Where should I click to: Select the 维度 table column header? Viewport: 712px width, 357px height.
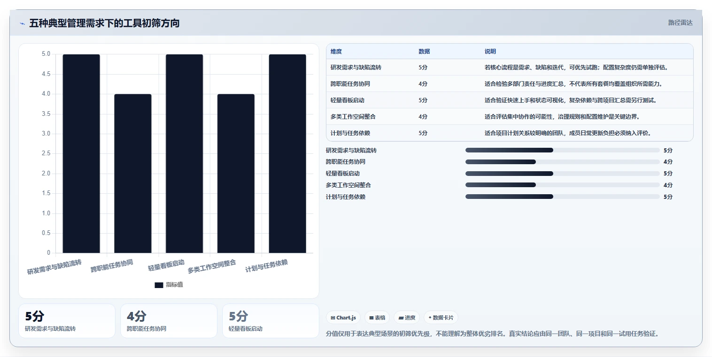tap(336, 52)
